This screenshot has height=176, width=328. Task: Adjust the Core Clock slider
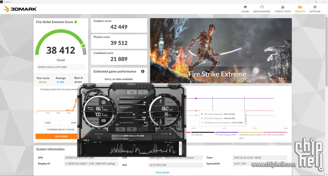click(131, 114)
